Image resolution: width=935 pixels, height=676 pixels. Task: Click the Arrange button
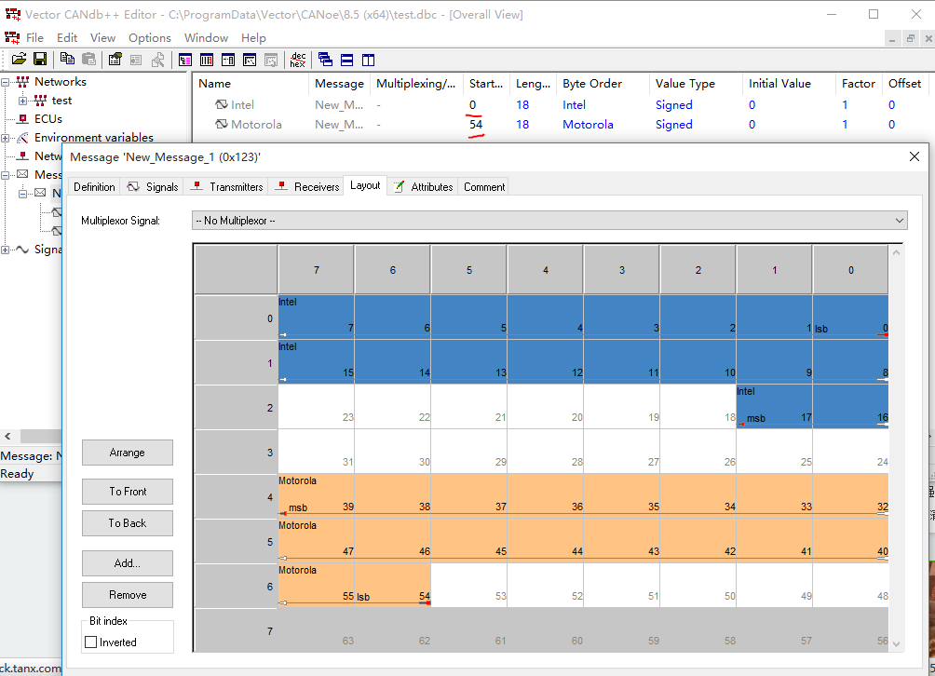128,453
